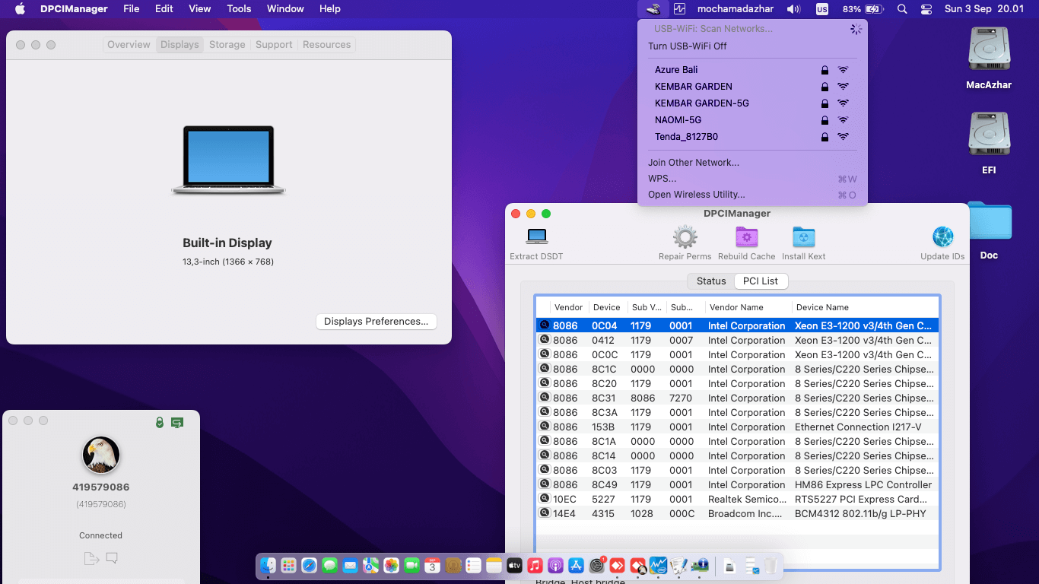Open the Tools menu
The height and width of the screenshot is (584, 1039).
[239, 9]
